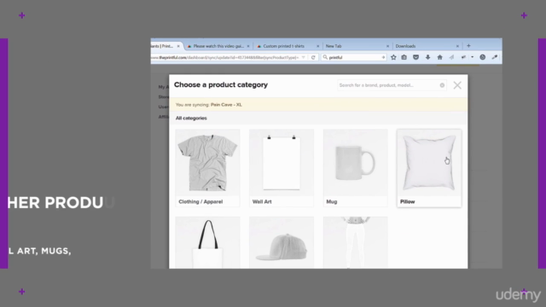Choose the Mug category
The width and height of the screenshot is (546, 307).
355,168
